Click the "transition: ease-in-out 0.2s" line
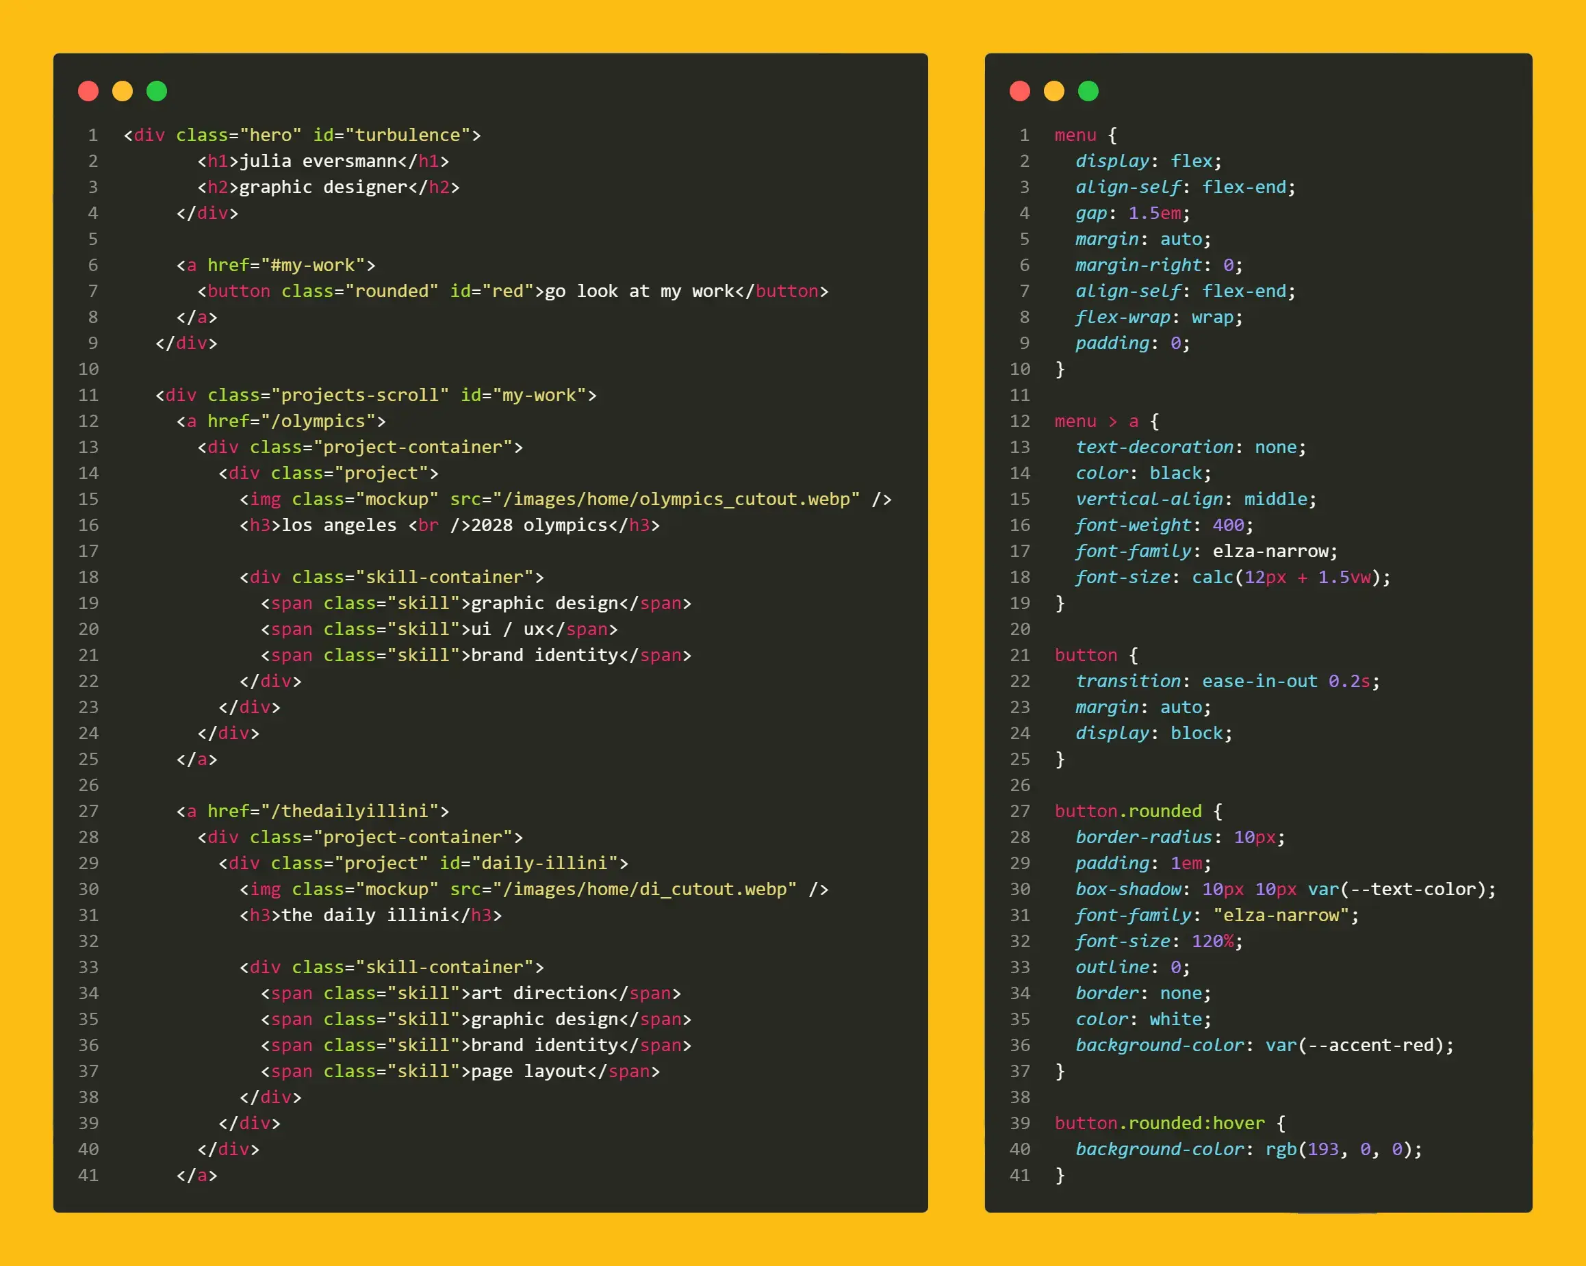Viewport: 1586px width, 1266px height. pyautogui.click(x=1227, y=681)
